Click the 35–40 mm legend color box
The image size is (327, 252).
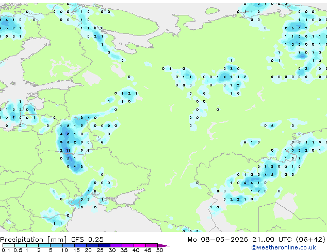coord(128,245)
